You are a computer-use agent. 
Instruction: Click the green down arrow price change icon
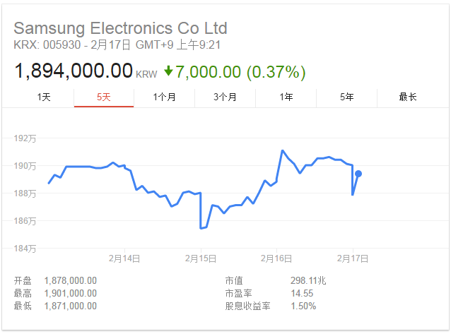pyautogui.click(x=168, y=71)
